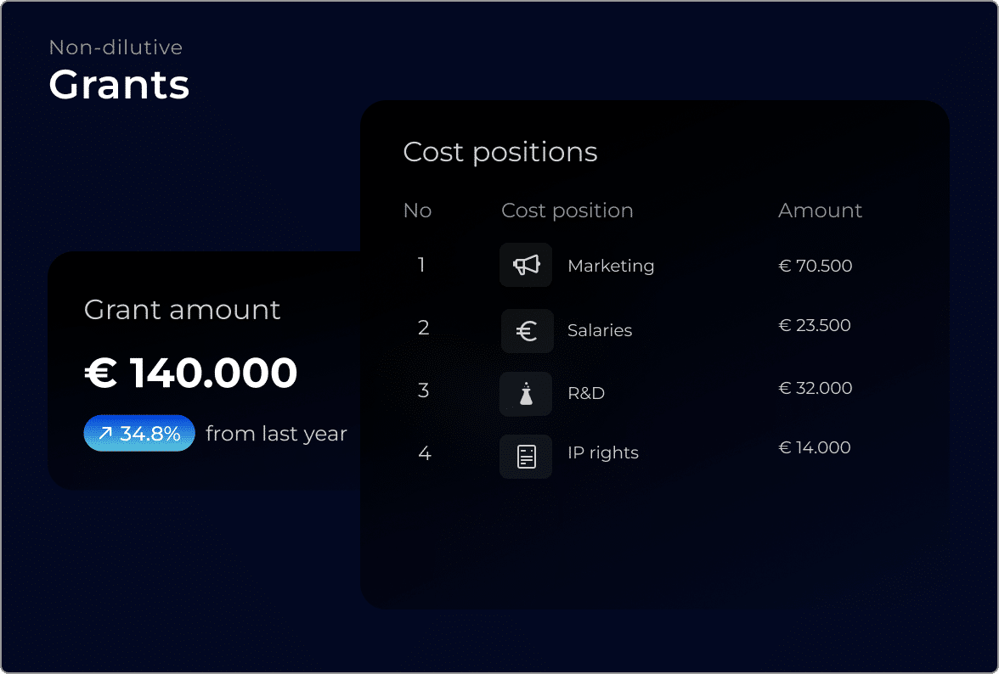
Task: Click the IP rights document icon
Action: click(x=526, y=457)
